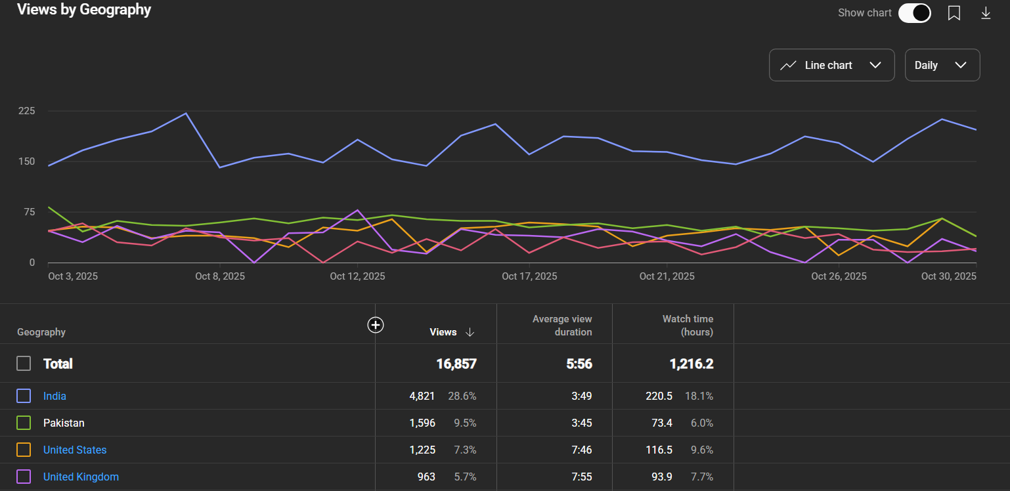Open the United States geography link
Viewport: 1010px width, 491px height.
coord(75,450)
